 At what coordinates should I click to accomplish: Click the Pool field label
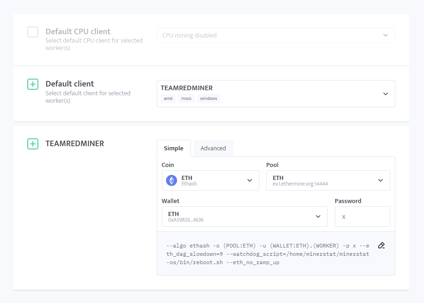coord(272,165)
